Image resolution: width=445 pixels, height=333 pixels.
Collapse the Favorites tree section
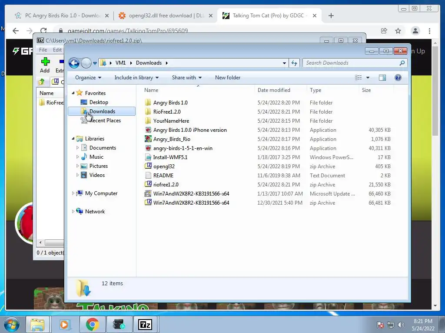(73, 93)
